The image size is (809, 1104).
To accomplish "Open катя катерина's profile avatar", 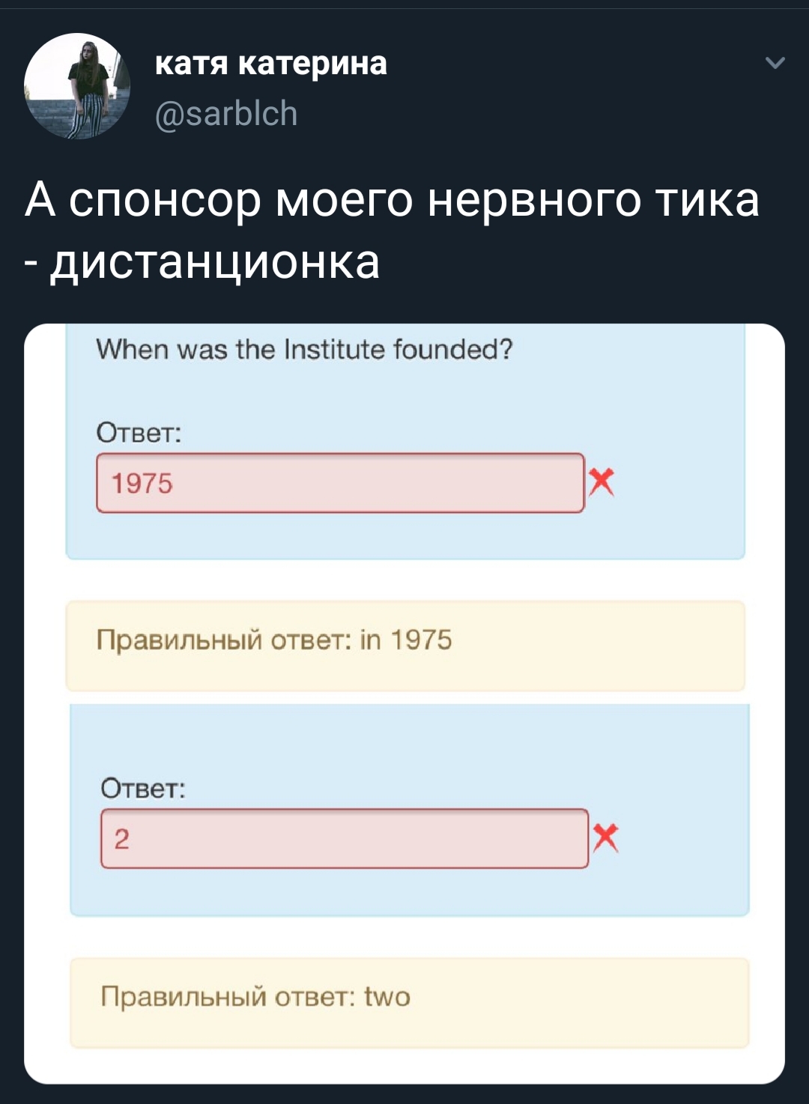I will tap(77, 86).
